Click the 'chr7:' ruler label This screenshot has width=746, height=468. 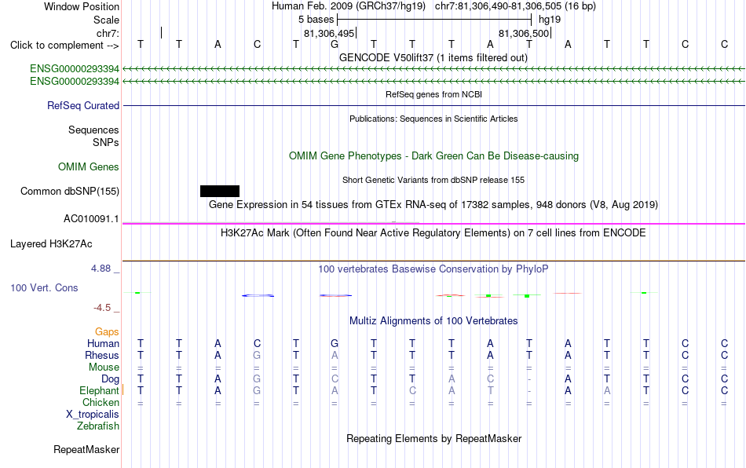point(108,33)
